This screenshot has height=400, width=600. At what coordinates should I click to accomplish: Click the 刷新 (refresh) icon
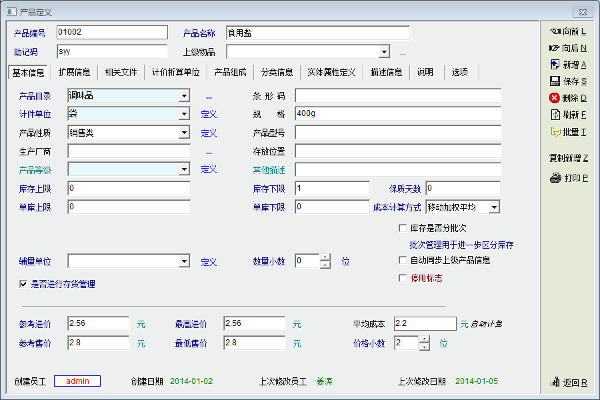[x=555, y=115]
